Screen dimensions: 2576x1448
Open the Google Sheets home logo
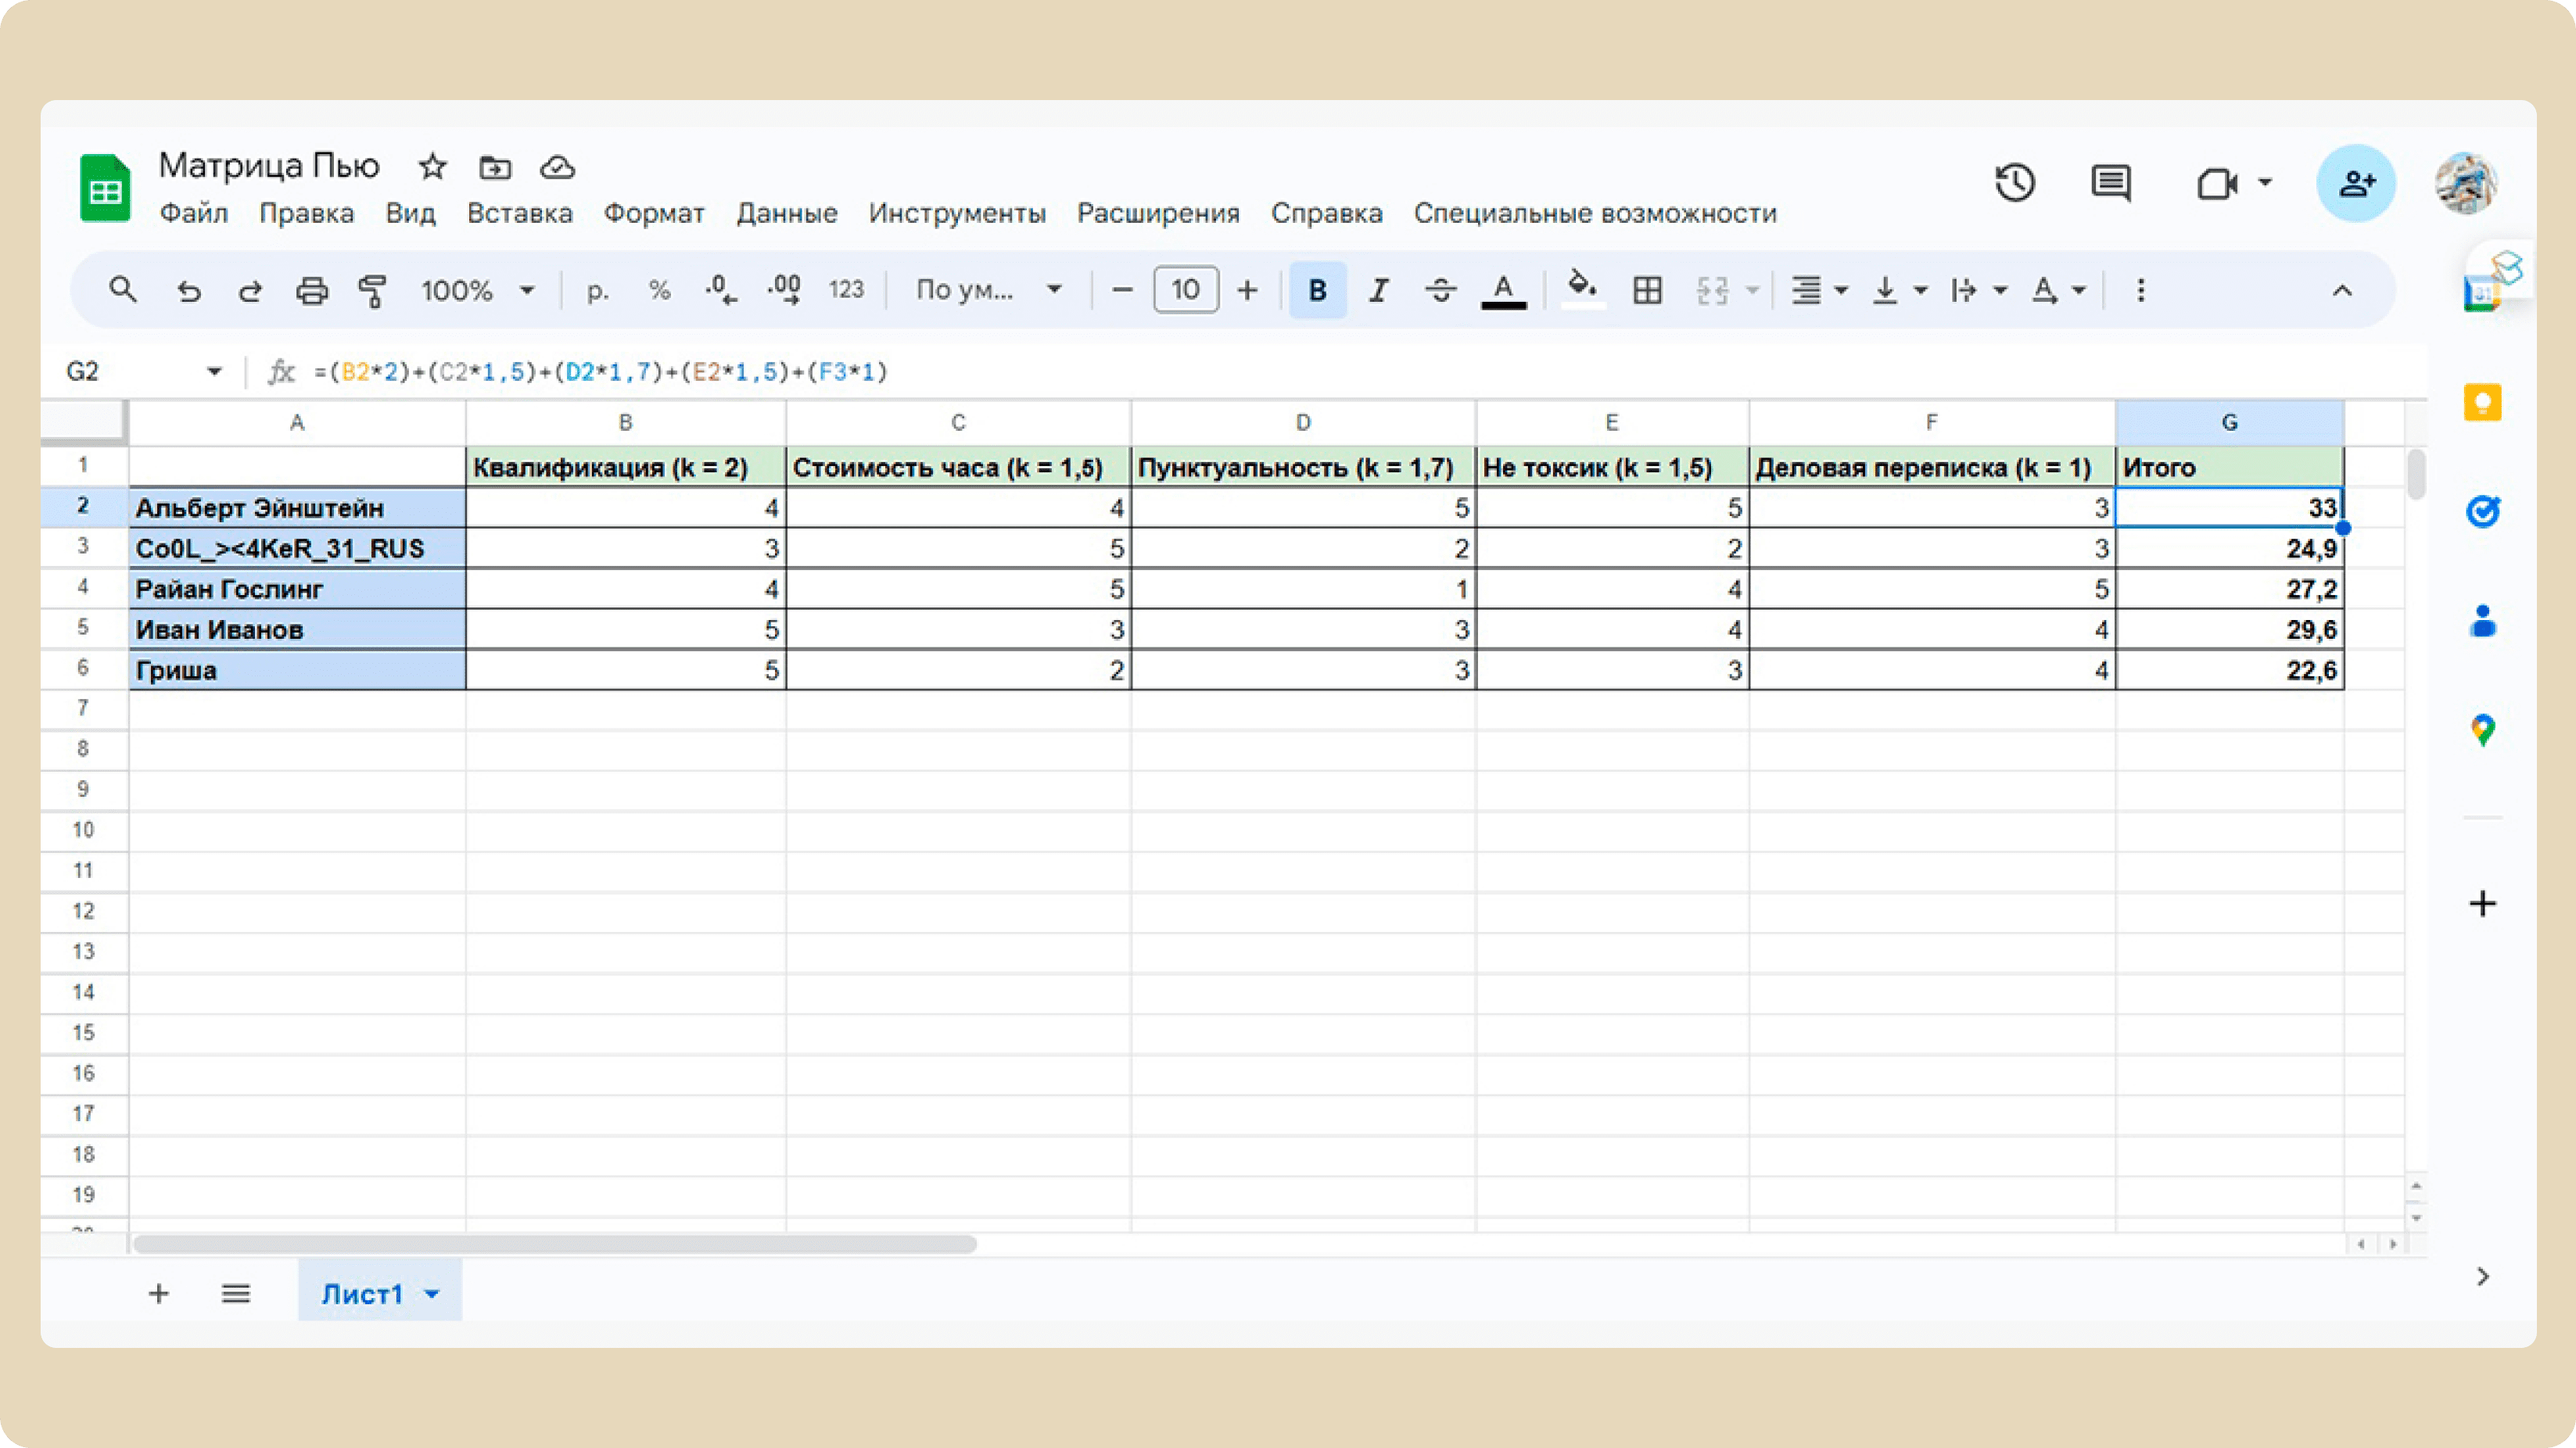click(x=105, y=187)
